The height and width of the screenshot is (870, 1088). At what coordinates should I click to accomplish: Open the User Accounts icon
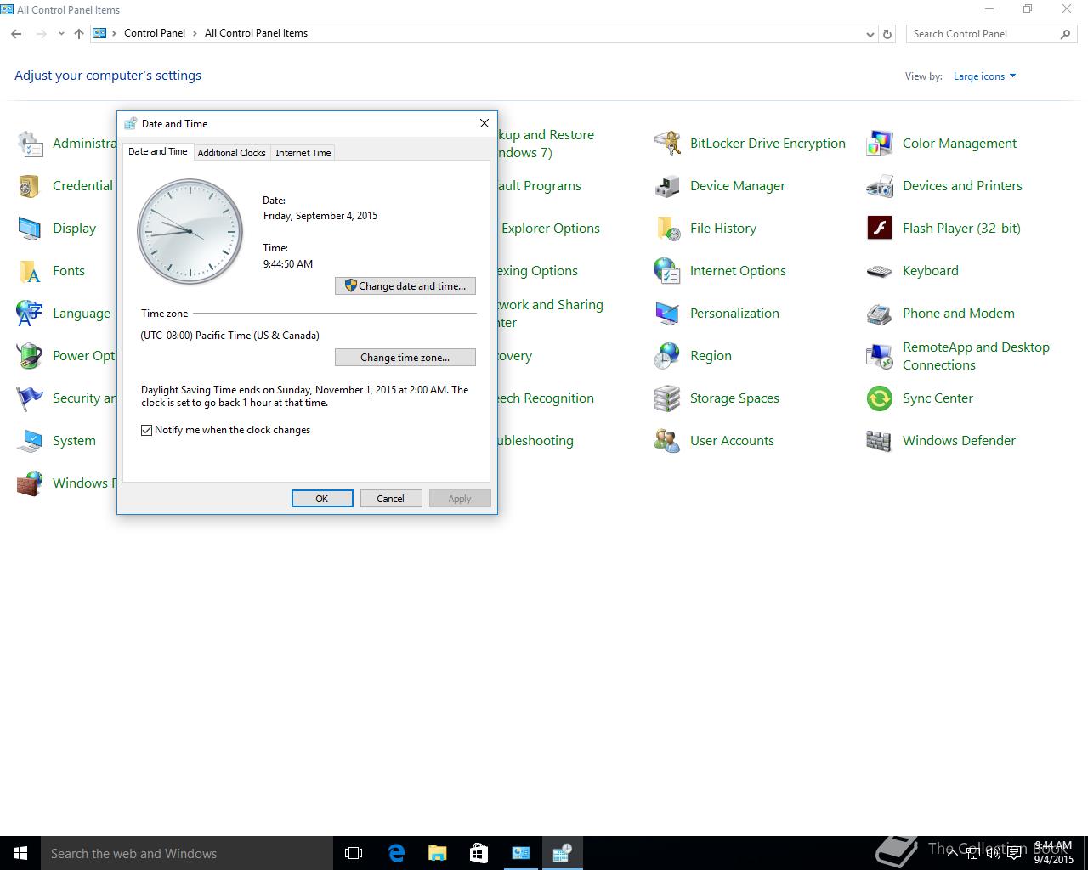667,441
